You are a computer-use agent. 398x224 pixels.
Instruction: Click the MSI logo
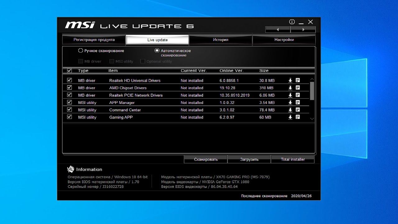click(80, 25)
